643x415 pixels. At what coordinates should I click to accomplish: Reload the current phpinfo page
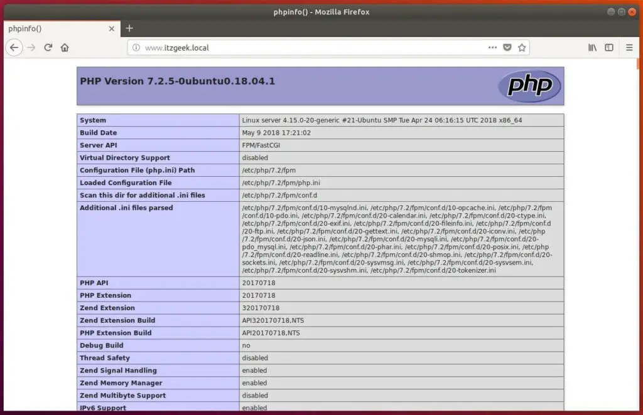[48, 48]
